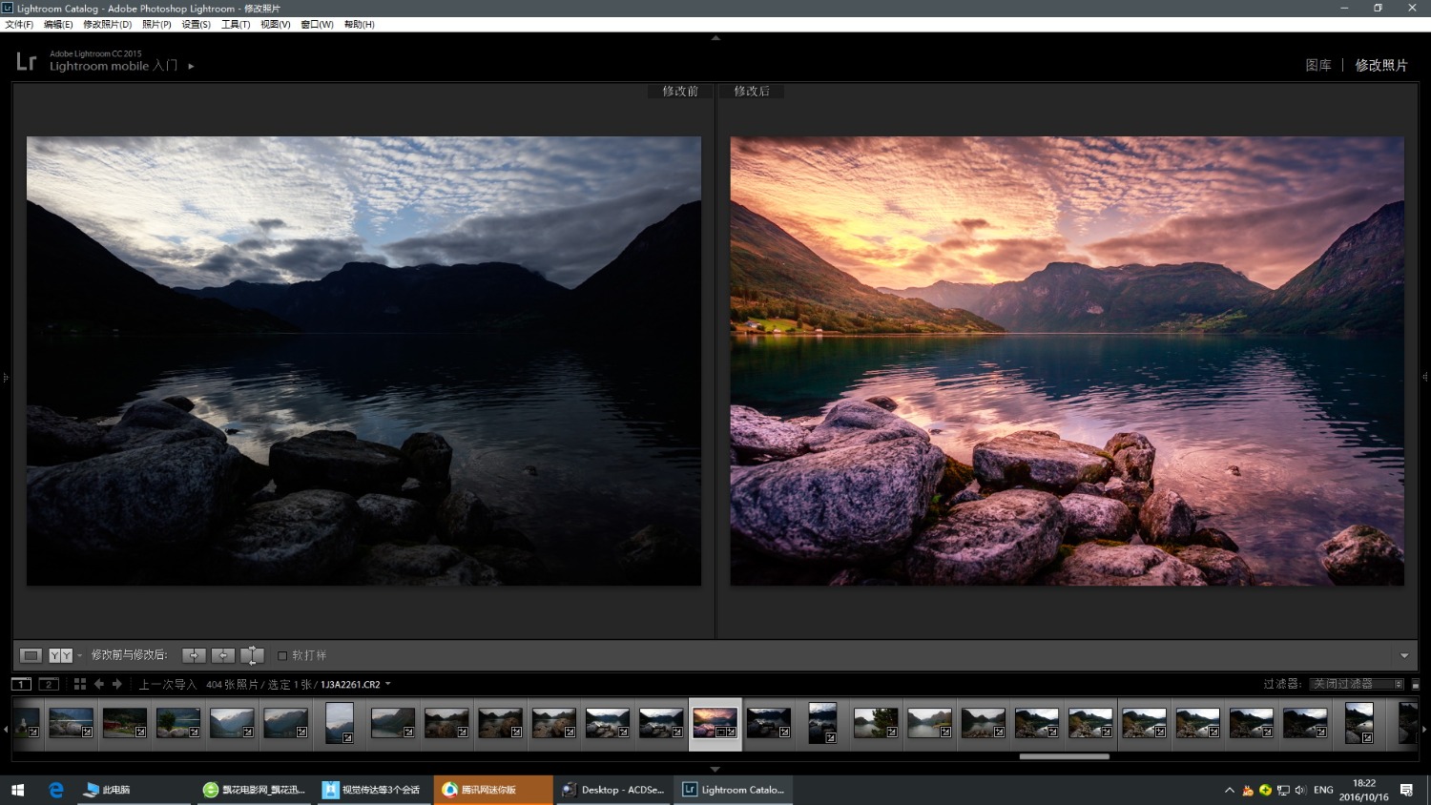This screenshot has height=805, width=1431.
Task: Select the red house thumbnail in filmstrip
Action: (x=125, y=722)
